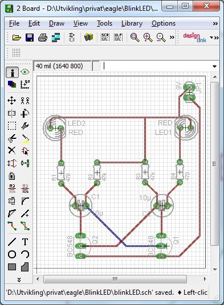The image size is (224, 305).
Task: Open the command line history dropdown
Action: click(214, 67)
